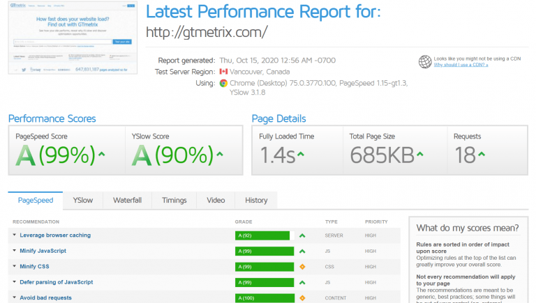Click Minify JavaScript green up arrow
This screenshot has height=303, width=536.
[302, 251]
